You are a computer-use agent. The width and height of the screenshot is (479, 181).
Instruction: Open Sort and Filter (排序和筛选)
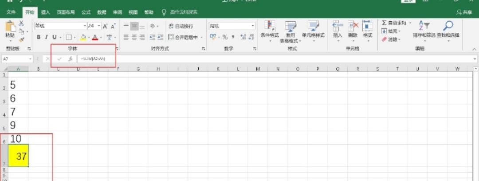(424, 29)
